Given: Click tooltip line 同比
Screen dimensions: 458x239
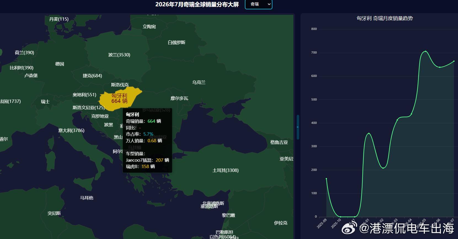Looking at the screenshot, I should (133, 128).
